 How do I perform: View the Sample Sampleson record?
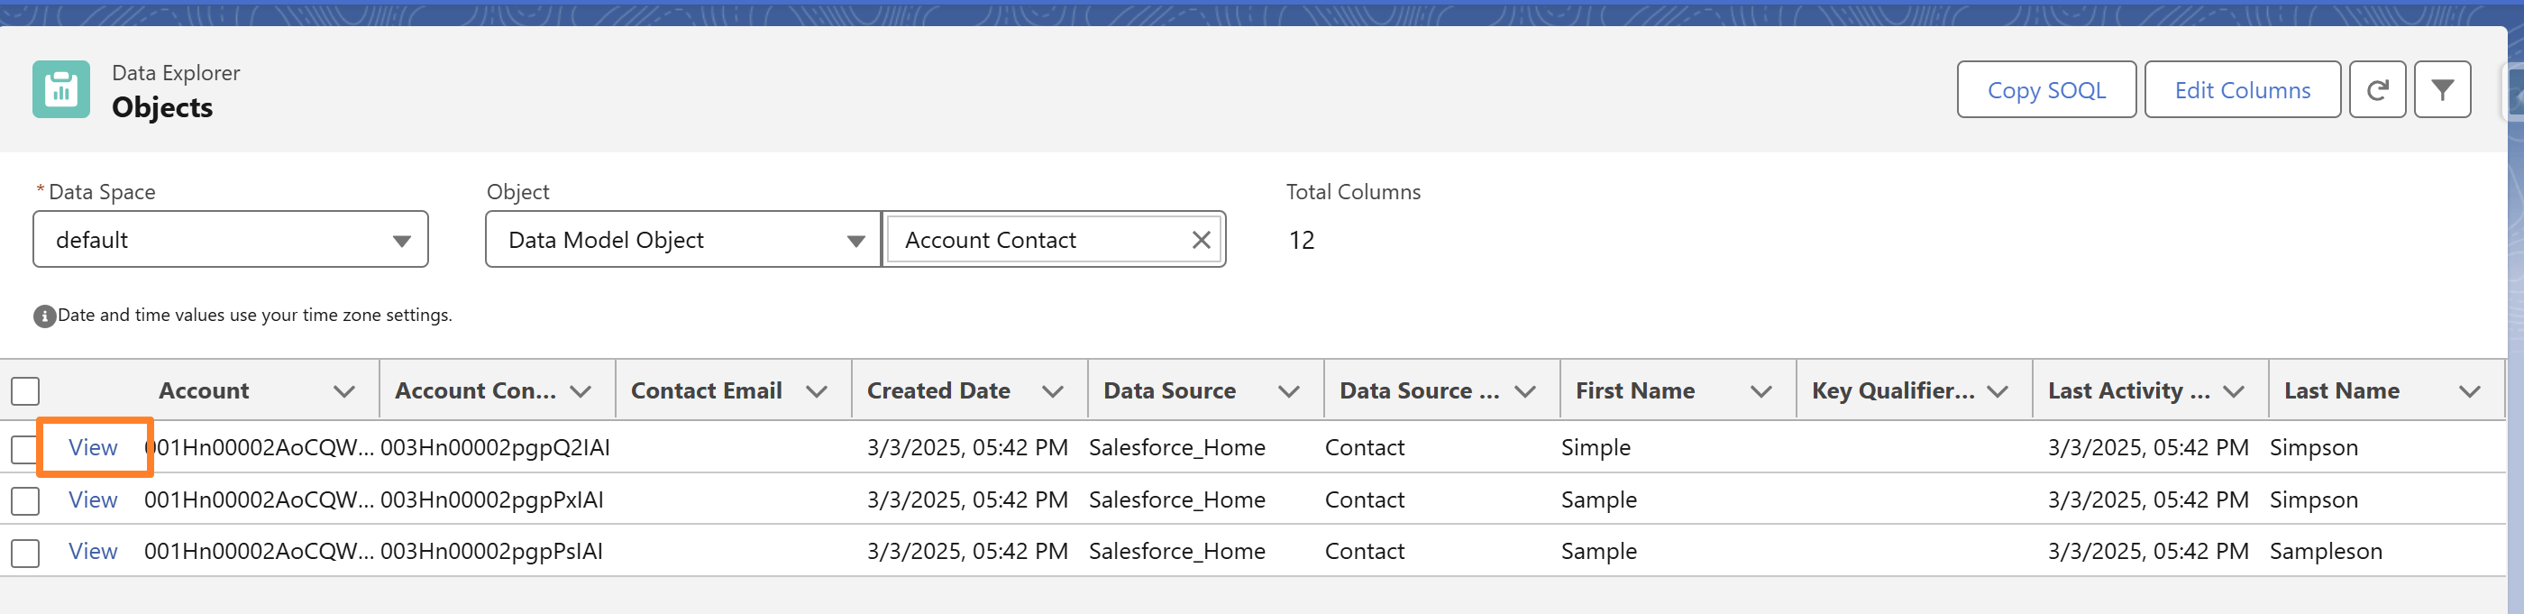(x=93, y=551)
